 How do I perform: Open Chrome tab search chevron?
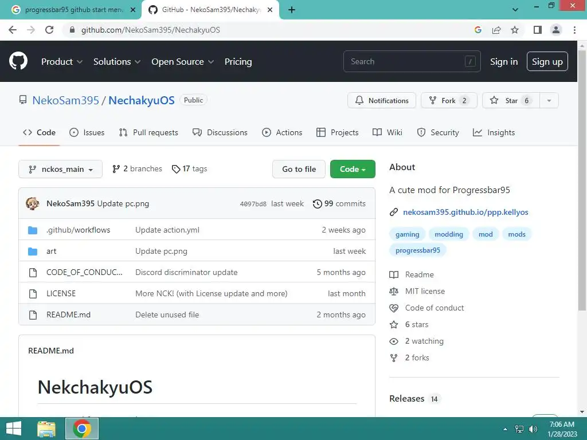[515, 10]
